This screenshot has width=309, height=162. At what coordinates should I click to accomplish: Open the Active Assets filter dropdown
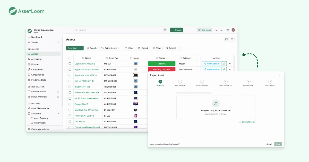point(111,48)
